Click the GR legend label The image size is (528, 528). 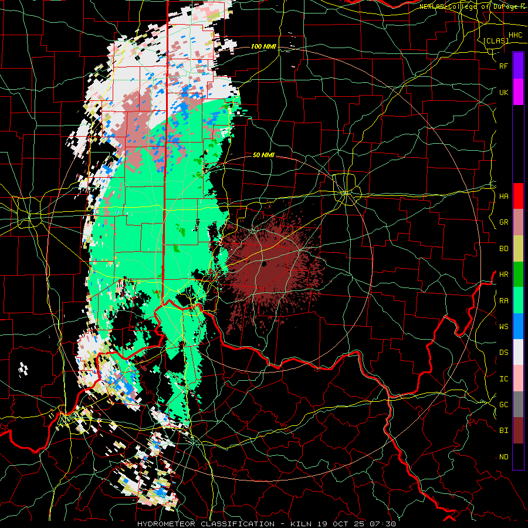[x=503, y=222]
